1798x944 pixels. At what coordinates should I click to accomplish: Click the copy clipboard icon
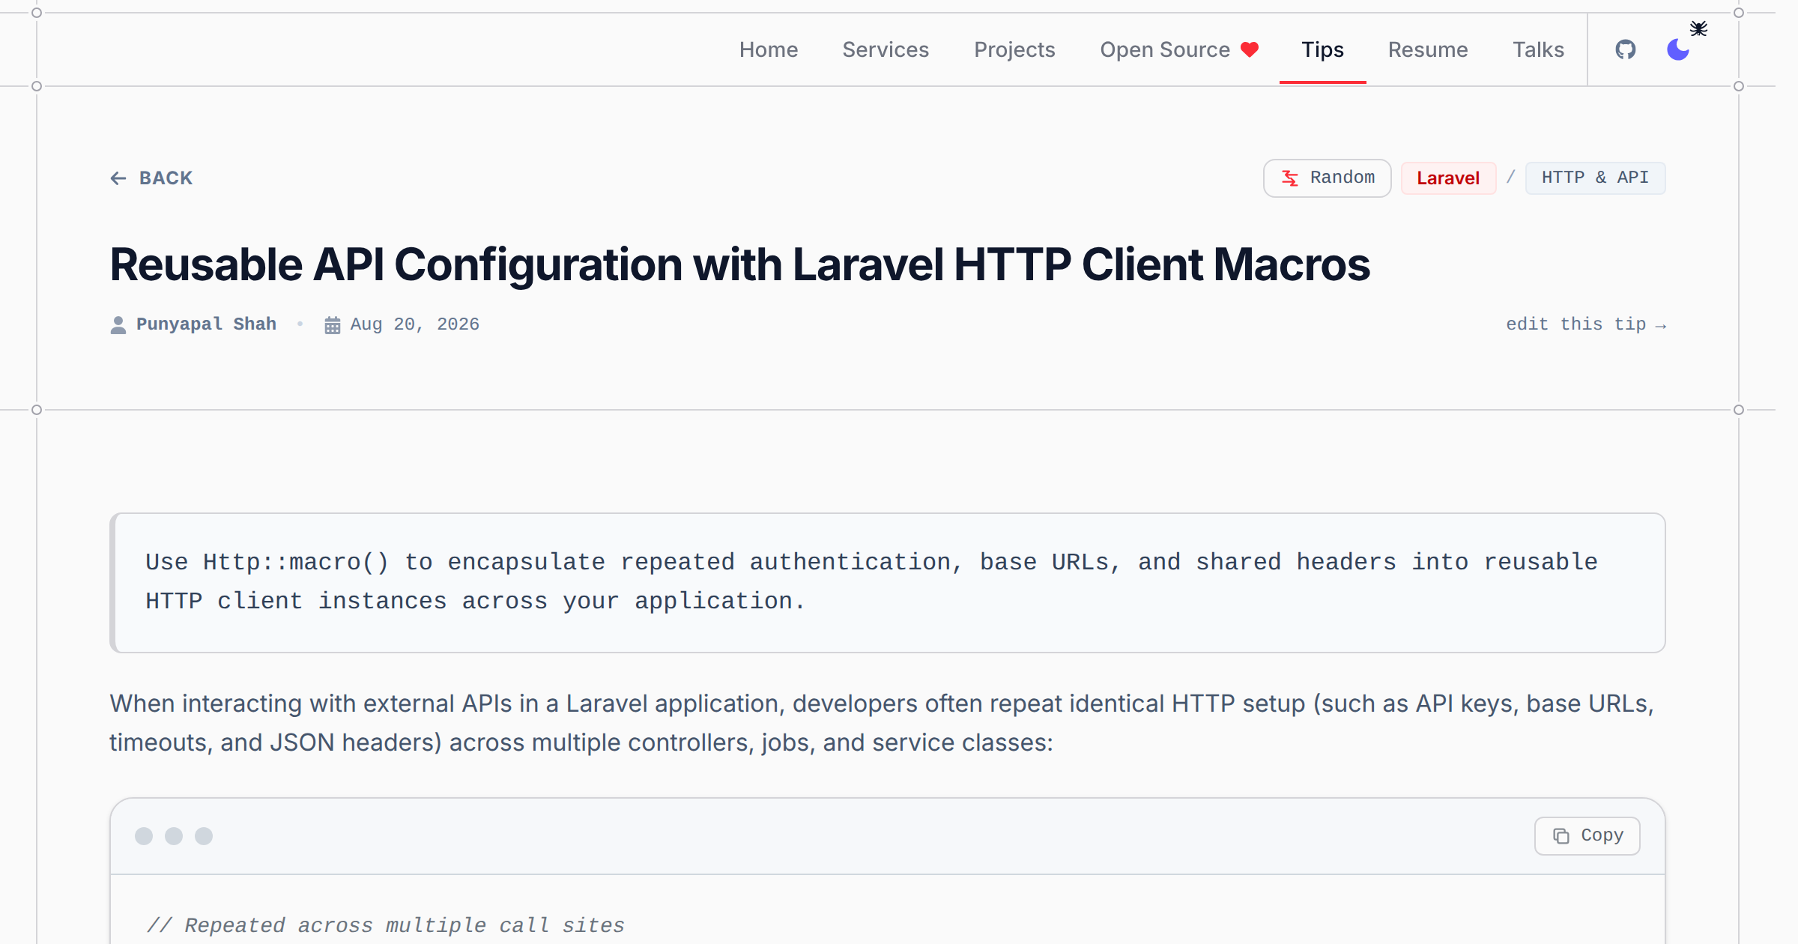click(1561, 835)
